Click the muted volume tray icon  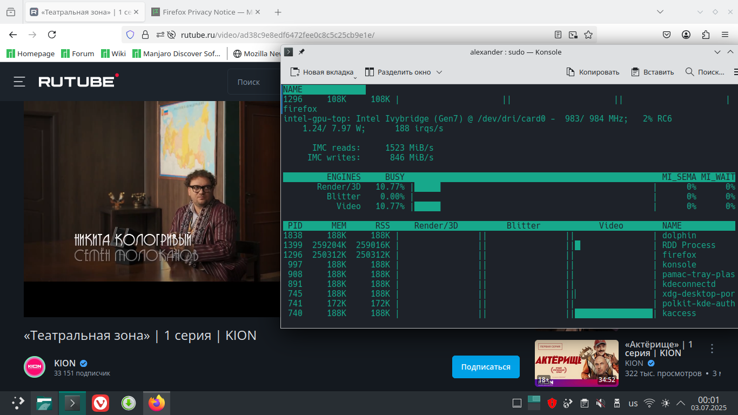(x=600, y=403)
